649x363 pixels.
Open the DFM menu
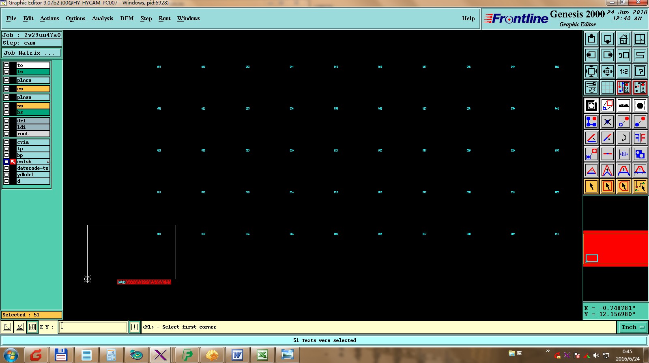pyautogui.click(x=127, y=18)
